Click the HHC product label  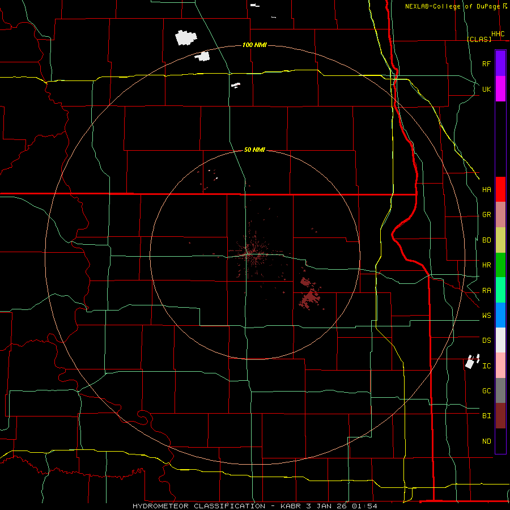[x=498, y=34]
